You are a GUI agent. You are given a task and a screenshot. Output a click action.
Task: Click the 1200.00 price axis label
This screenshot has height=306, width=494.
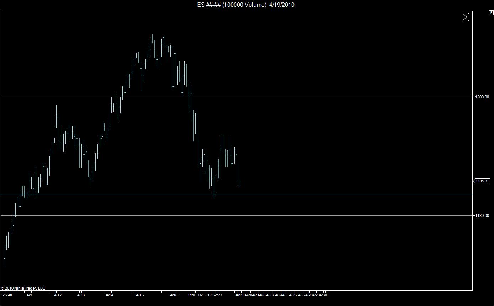tap(482, 97)
